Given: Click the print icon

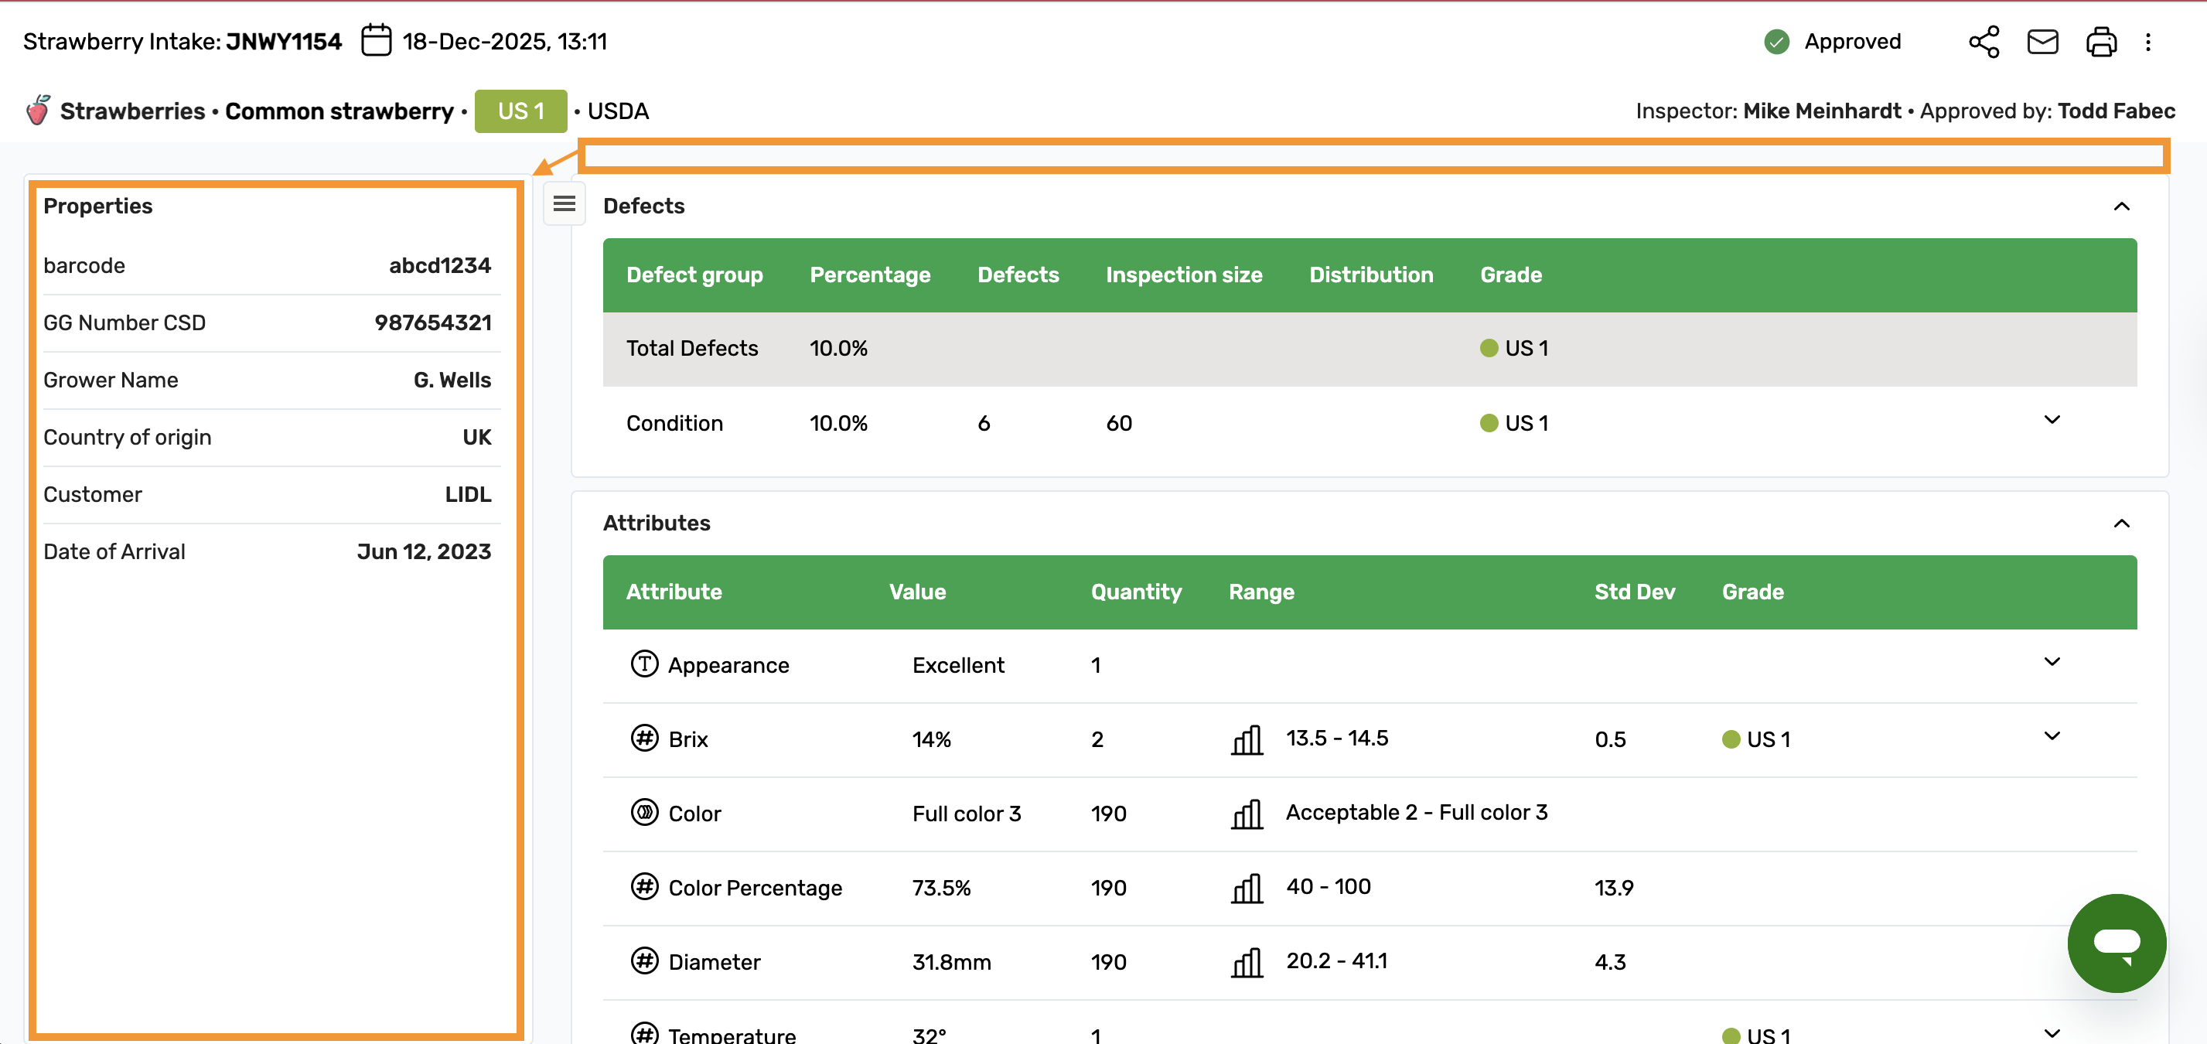Looking at the screenshot, I should point(2101,41).
